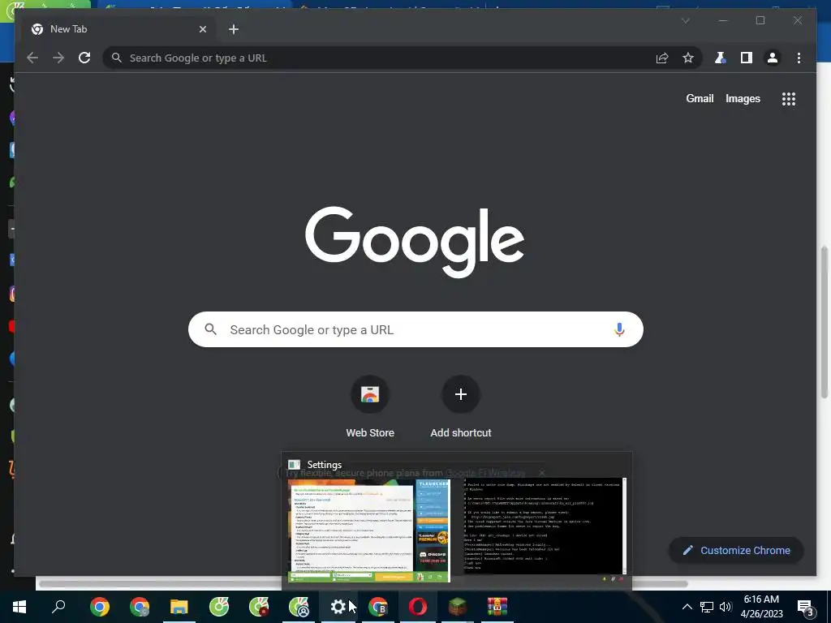Viewport: 831px width, 623px height.
Task: Click the Customize Chrome button
Action: pyautogui.click(x=736, y=551)
